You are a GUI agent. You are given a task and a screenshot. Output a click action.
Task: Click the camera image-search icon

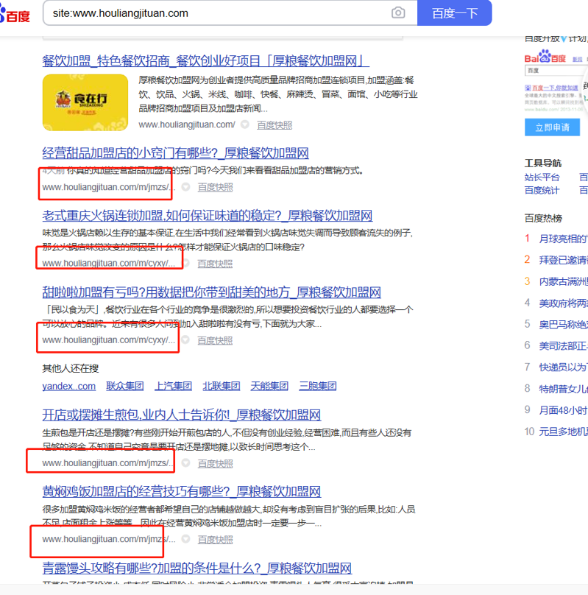coord(397,13)
